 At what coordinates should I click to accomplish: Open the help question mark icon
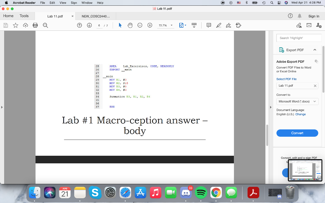(x=290, y=16)
